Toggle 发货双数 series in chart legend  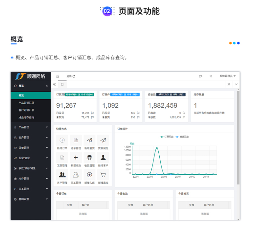[x=182, y=137]
